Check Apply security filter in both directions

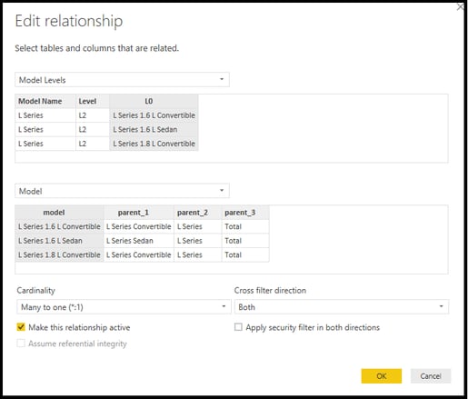238,327
